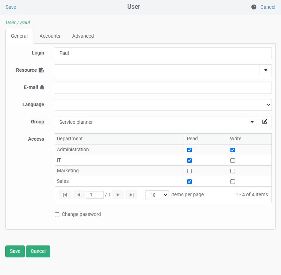Open the items per page dropdown
The image size is (281, 275).
(157, 195)
